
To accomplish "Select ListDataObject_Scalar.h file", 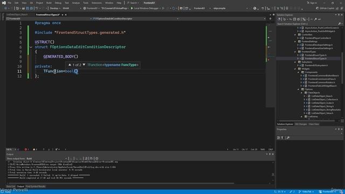I will click(322, 103).
